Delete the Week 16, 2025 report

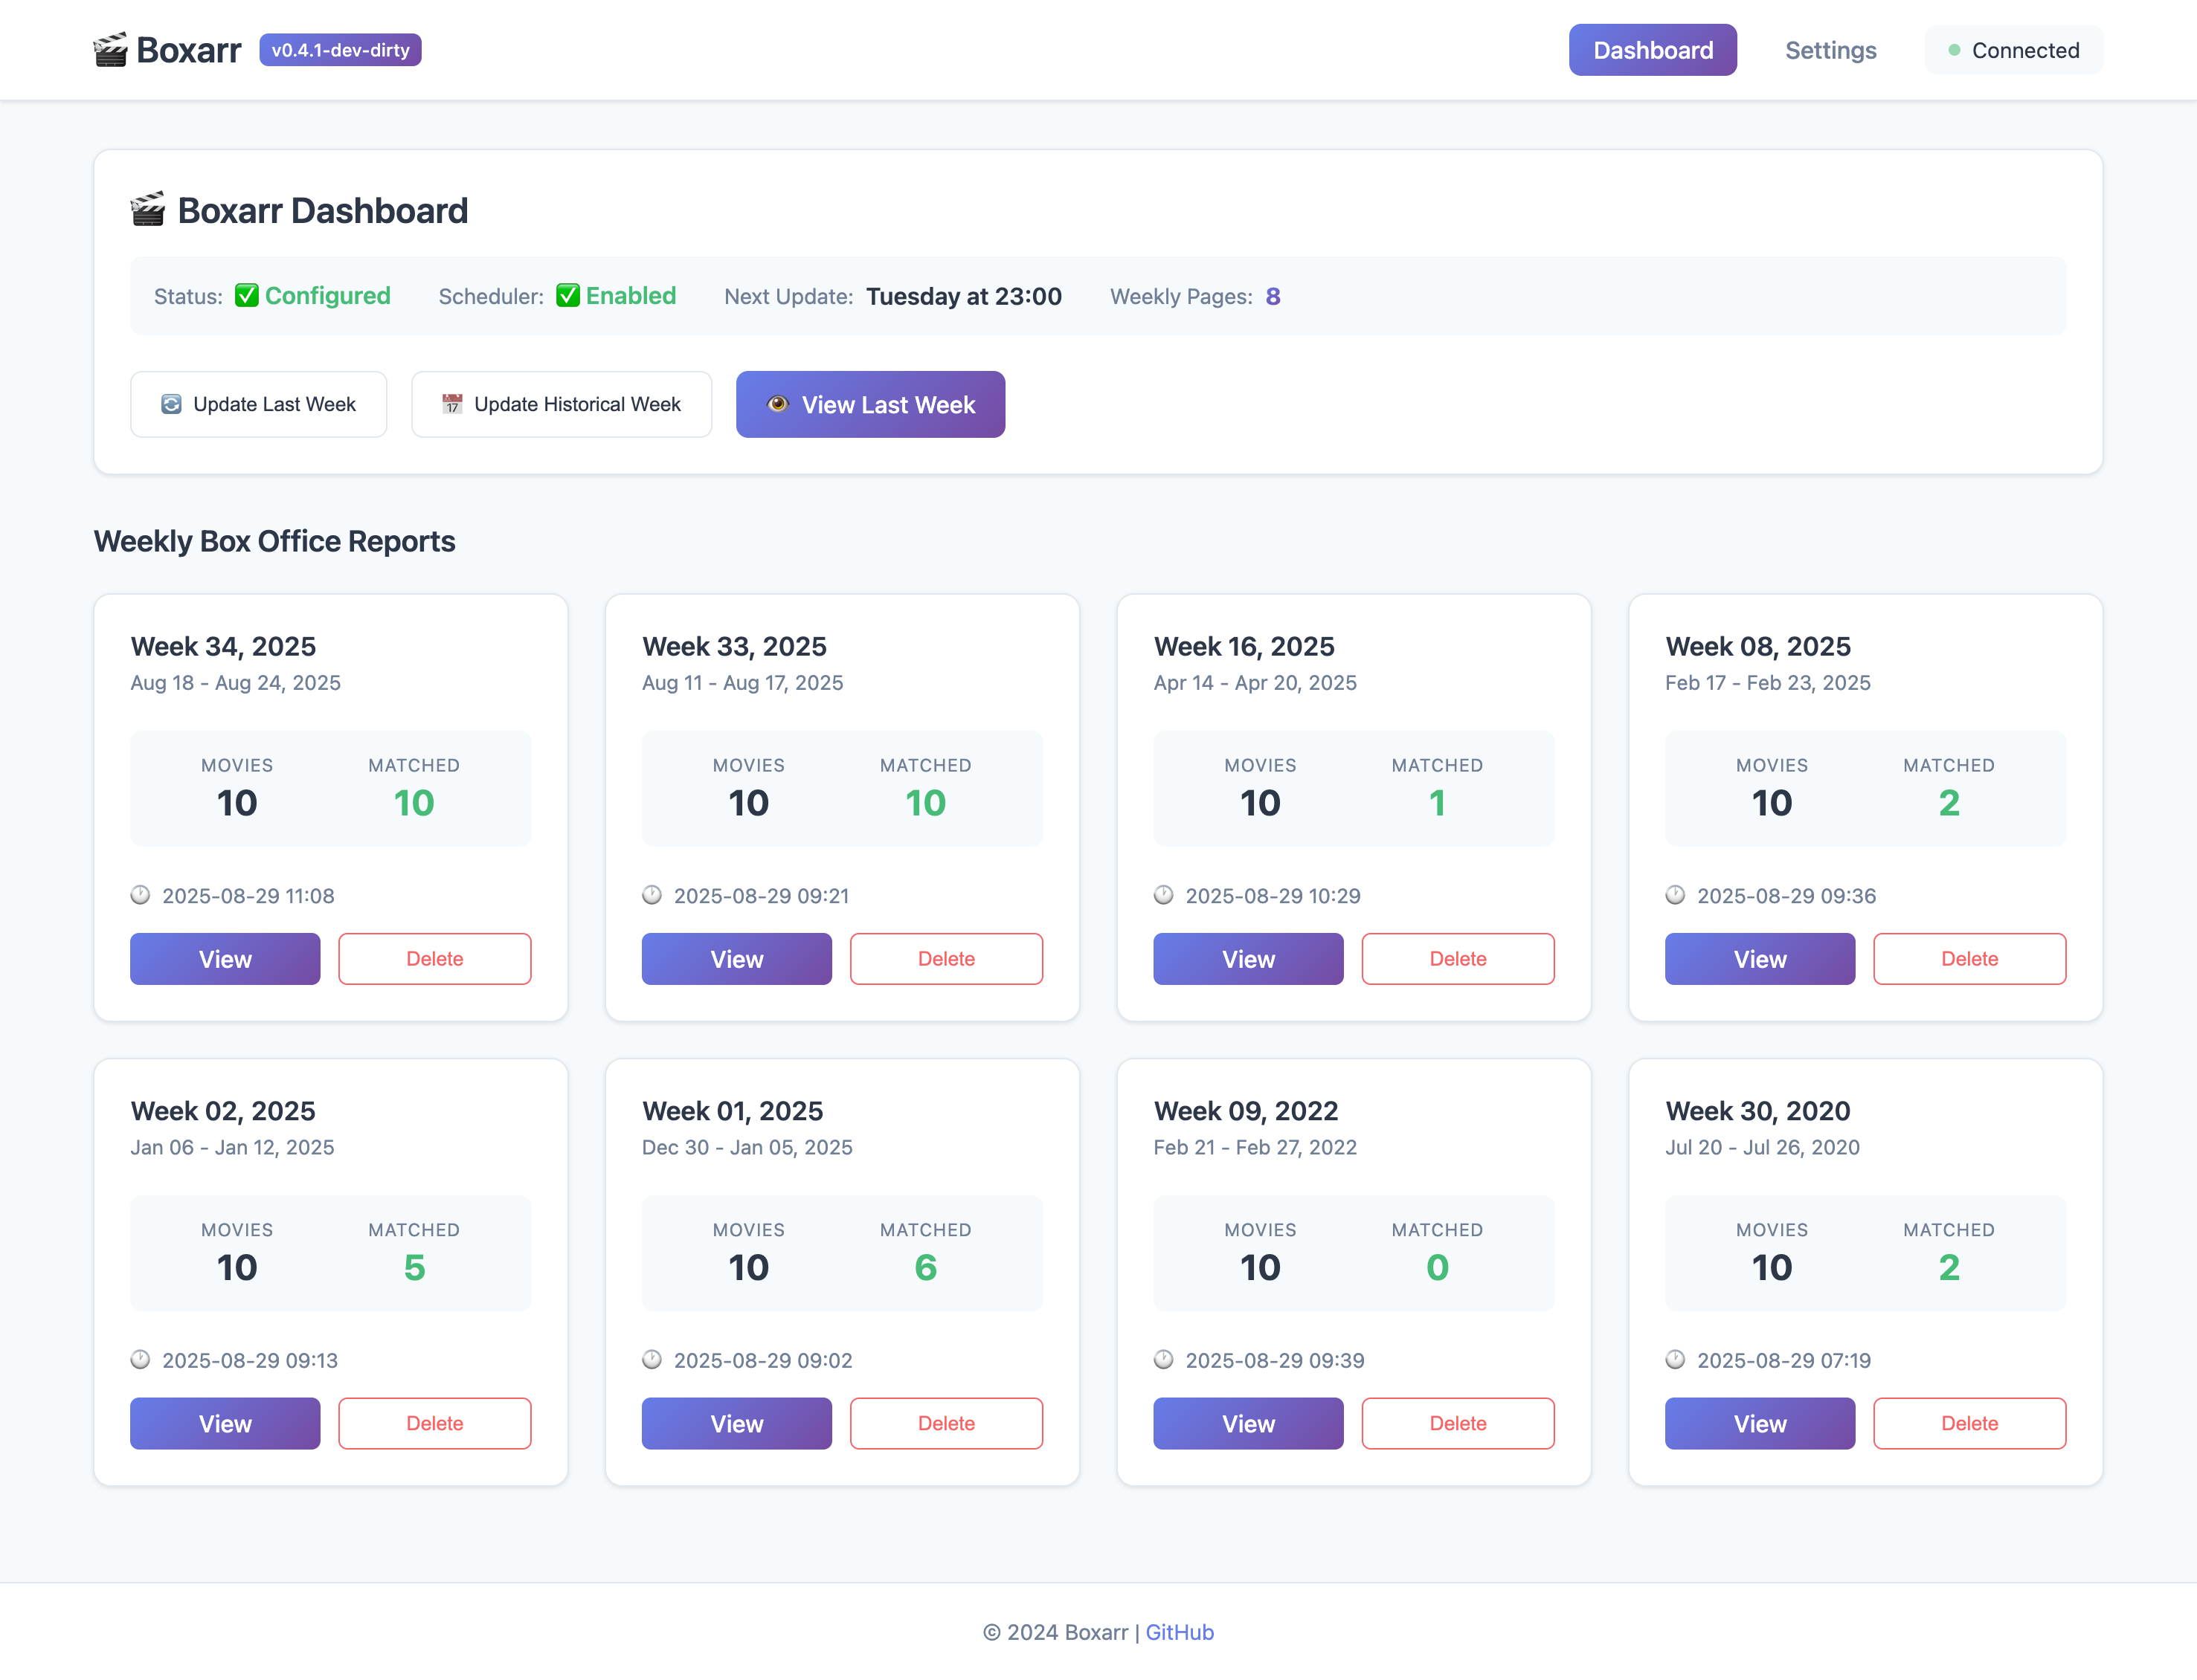(x=1458, y=959)
